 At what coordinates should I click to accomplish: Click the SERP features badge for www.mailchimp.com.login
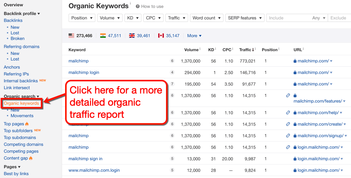pos(172,170)
